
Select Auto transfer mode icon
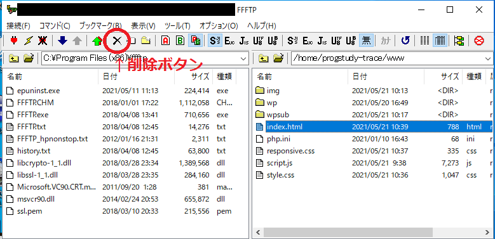(x=195, y=41)
